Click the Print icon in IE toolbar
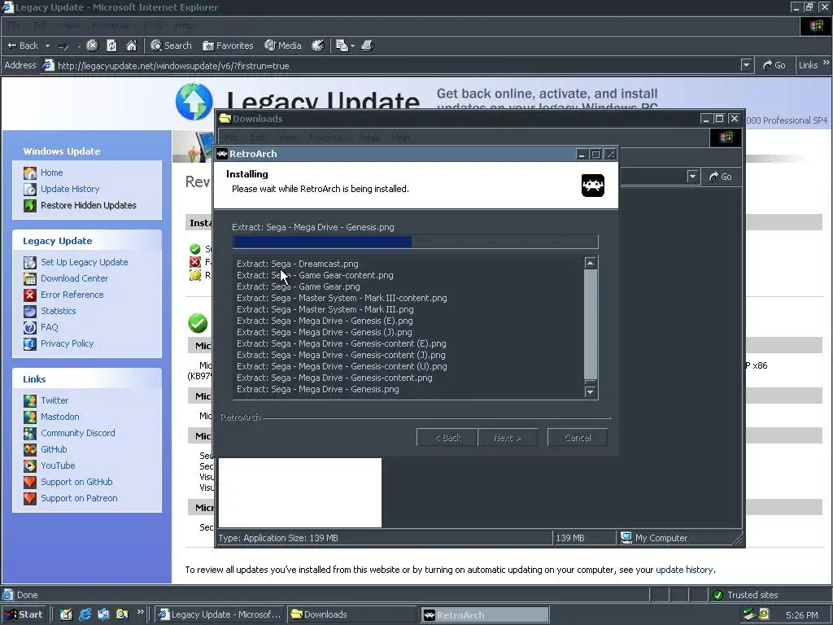Image resolution: width=833 pixels, height=625 pixels. point(368,46)
